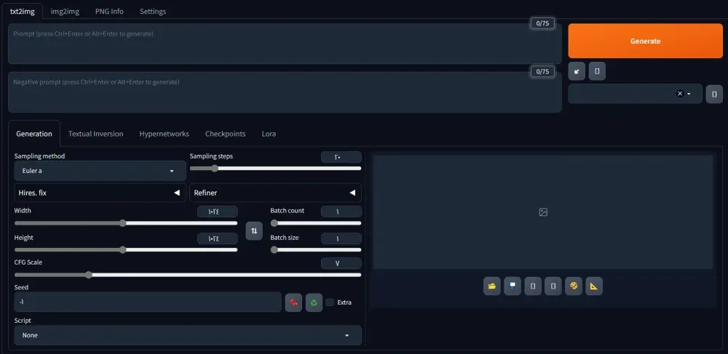Click the artist palette icon below the preview

(574, 286)
